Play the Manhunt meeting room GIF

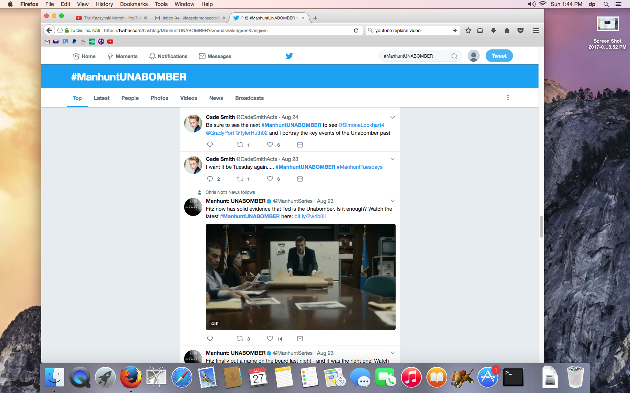301,277
